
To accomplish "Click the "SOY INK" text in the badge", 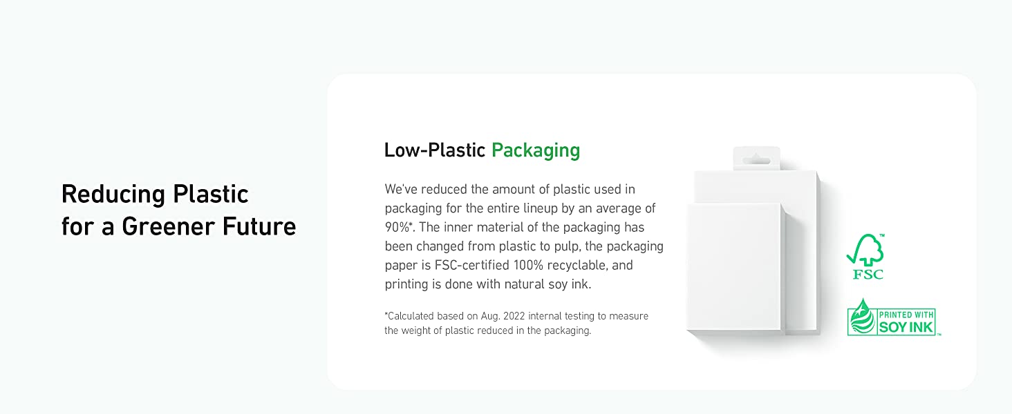I will click(x=907, y=327).
